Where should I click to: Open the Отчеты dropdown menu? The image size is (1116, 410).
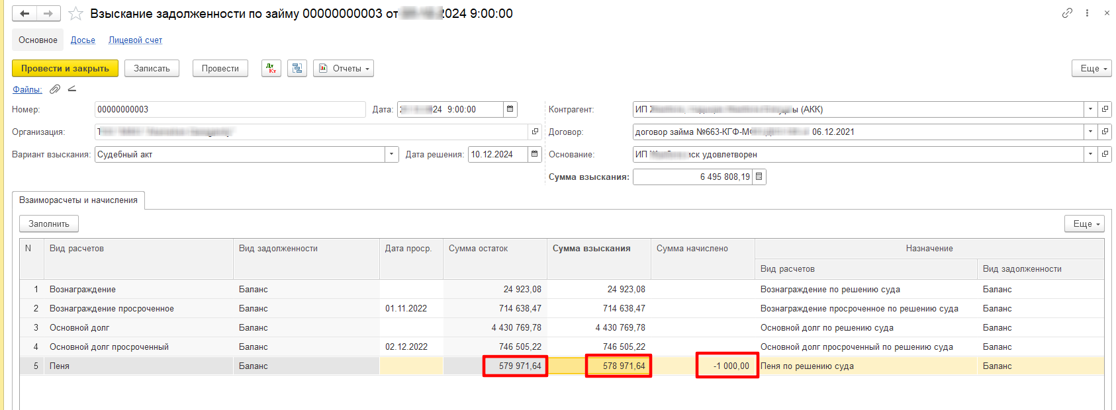344,68
